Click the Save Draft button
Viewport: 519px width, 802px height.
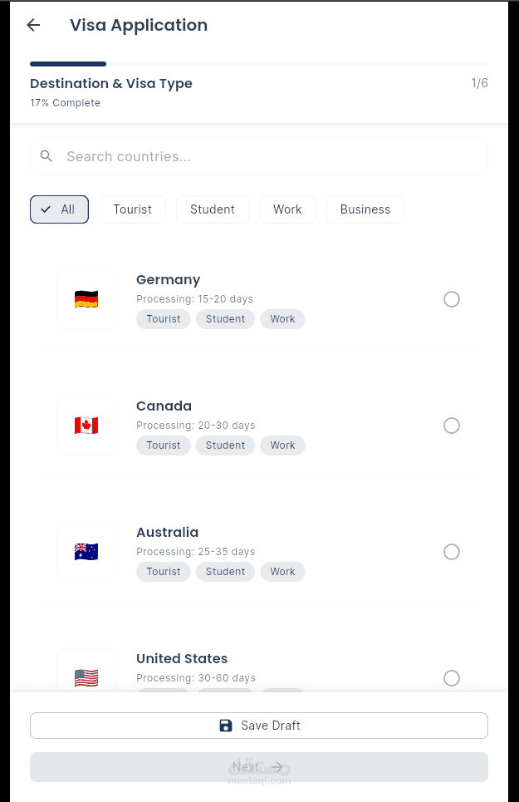pyautogui.click(x=259, y=726)
